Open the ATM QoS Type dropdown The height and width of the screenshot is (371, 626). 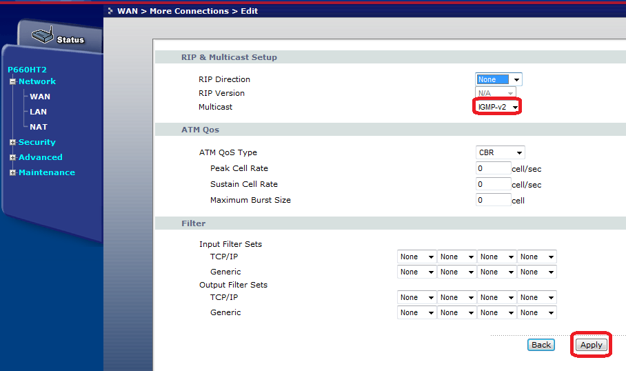(501, 152)
